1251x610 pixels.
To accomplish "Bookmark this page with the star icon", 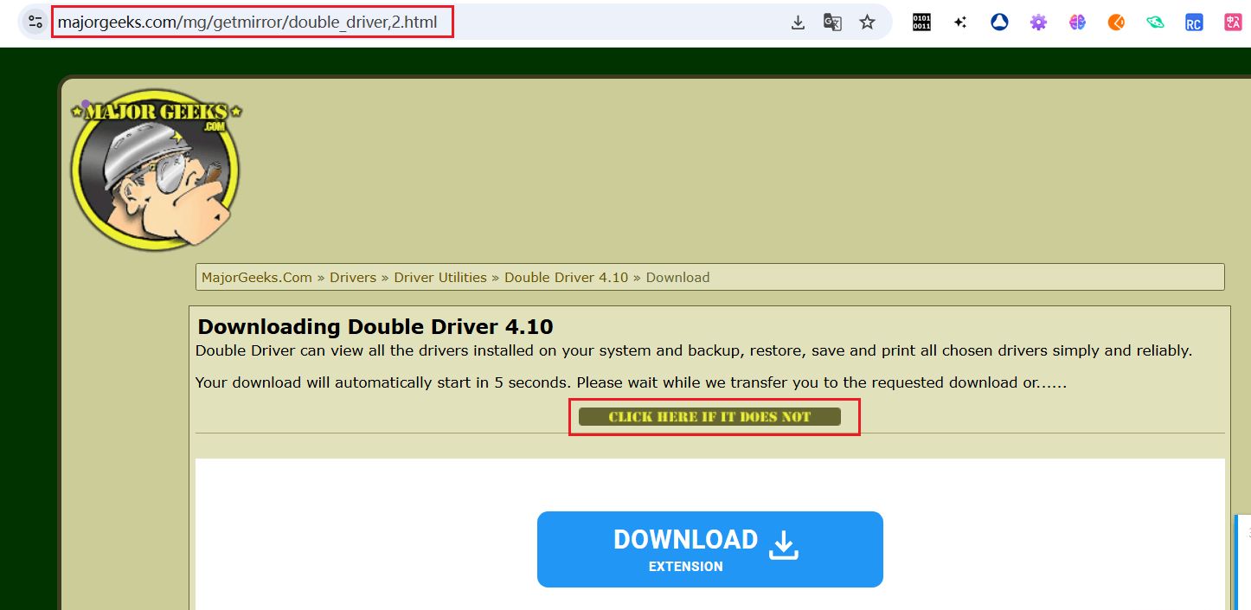I will tap(867, 22).
